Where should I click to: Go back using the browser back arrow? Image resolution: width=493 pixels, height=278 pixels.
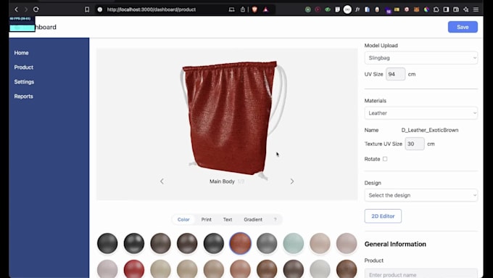tap(17, 9)
